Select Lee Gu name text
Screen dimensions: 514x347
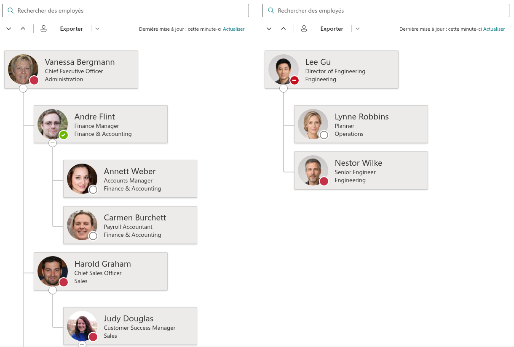coord(318,62)
